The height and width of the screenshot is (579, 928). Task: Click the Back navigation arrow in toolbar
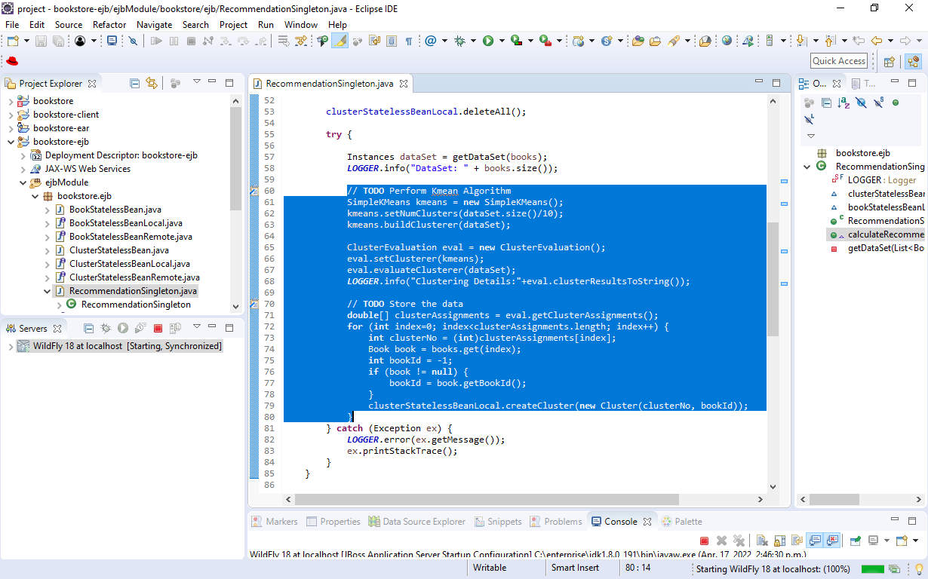877,41
